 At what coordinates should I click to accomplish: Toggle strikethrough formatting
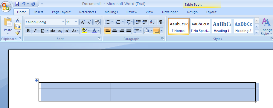[53, 31]
